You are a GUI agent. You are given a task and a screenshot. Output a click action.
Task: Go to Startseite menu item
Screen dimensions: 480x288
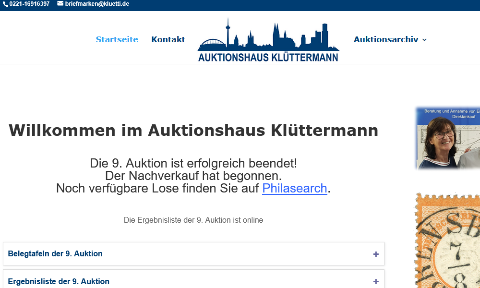click(x=117, y=39)
